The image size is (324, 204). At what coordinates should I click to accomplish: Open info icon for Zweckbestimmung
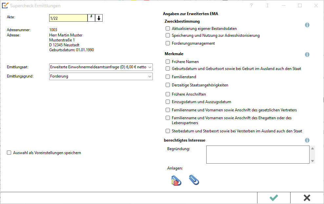point(307,25)
